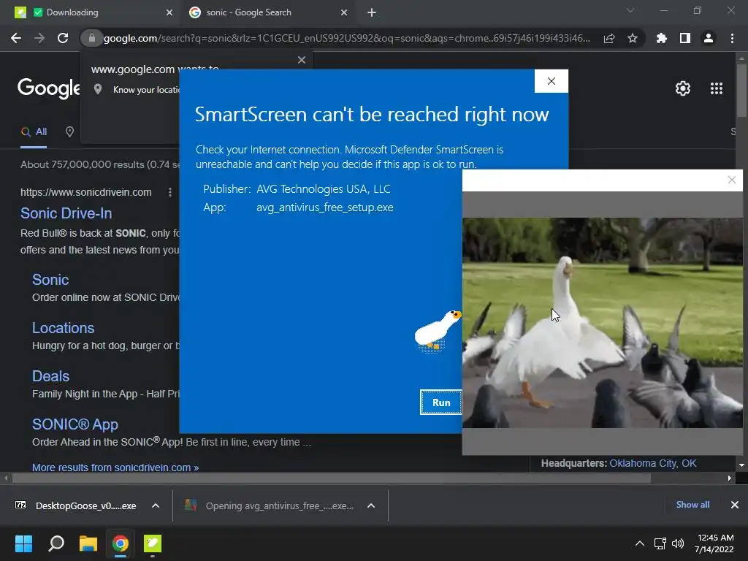Click the green goose app taskbar icon

pyautogui.click(x=153, y=543)
